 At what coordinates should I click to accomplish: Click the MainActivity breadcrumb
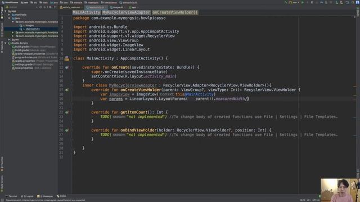(x=87, y=12)
